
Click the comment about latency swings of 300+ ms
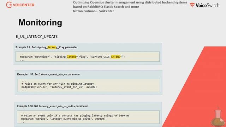pyautogui.click(x=75, y=115)
